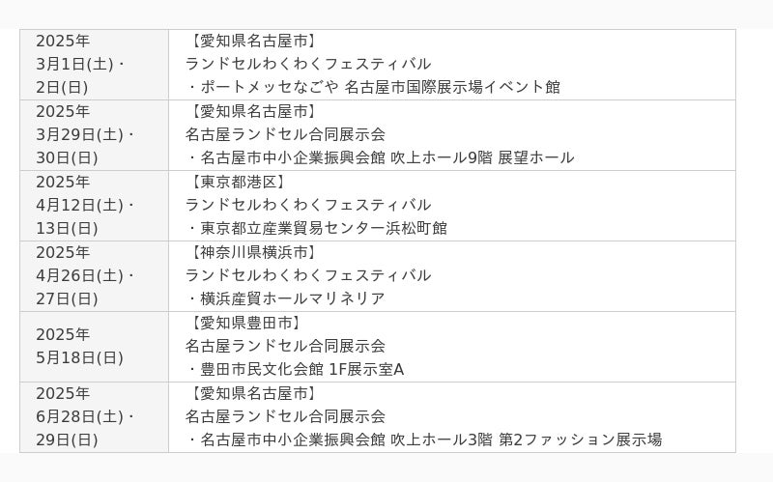The width and height of the screenshot is (773, 482).
Task: Click the 6月28日(土)・29日(日) date cell
Action: [x=94, y=417]
